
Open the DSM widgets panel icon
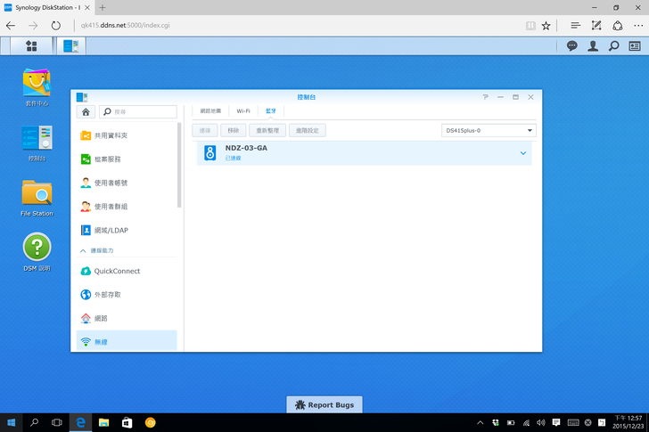coord(635,46)
